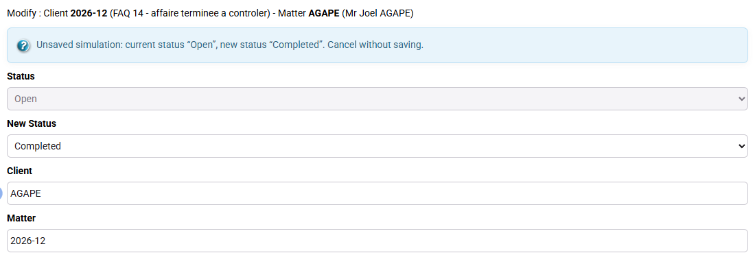Click bold client number 2026-12 in header
The image size is (755, 266).
pyautogui.click(x=89, y=13)
